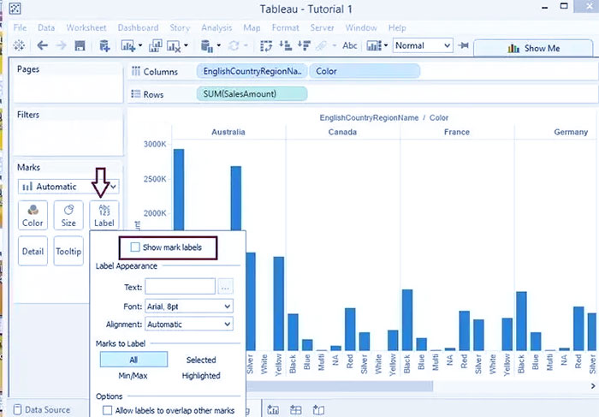Click inside the label Text input field

[x=181, y=287]
